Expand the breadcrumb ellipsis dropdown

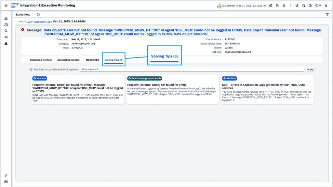pos(21,22)
